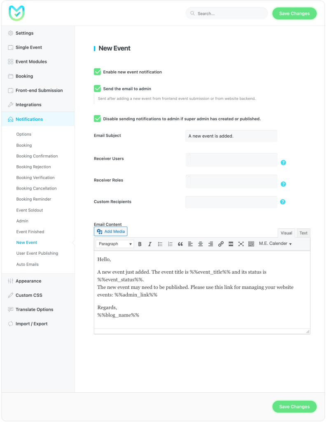
Task: Open the Receiver Roles select field
Action: point(231,181)
